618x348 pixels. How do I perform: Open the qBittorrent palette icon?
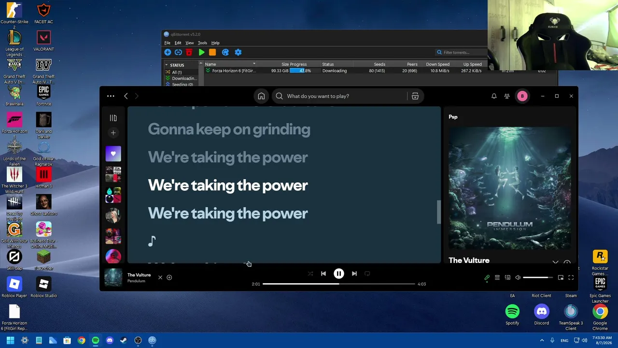tap(225, 52)
